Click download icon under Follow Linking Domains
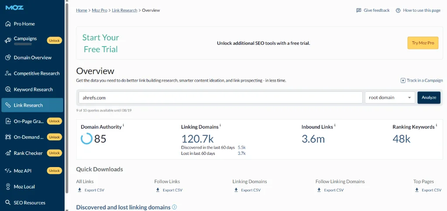Viewport: 447px width, 211px height. tap(319, 190)
